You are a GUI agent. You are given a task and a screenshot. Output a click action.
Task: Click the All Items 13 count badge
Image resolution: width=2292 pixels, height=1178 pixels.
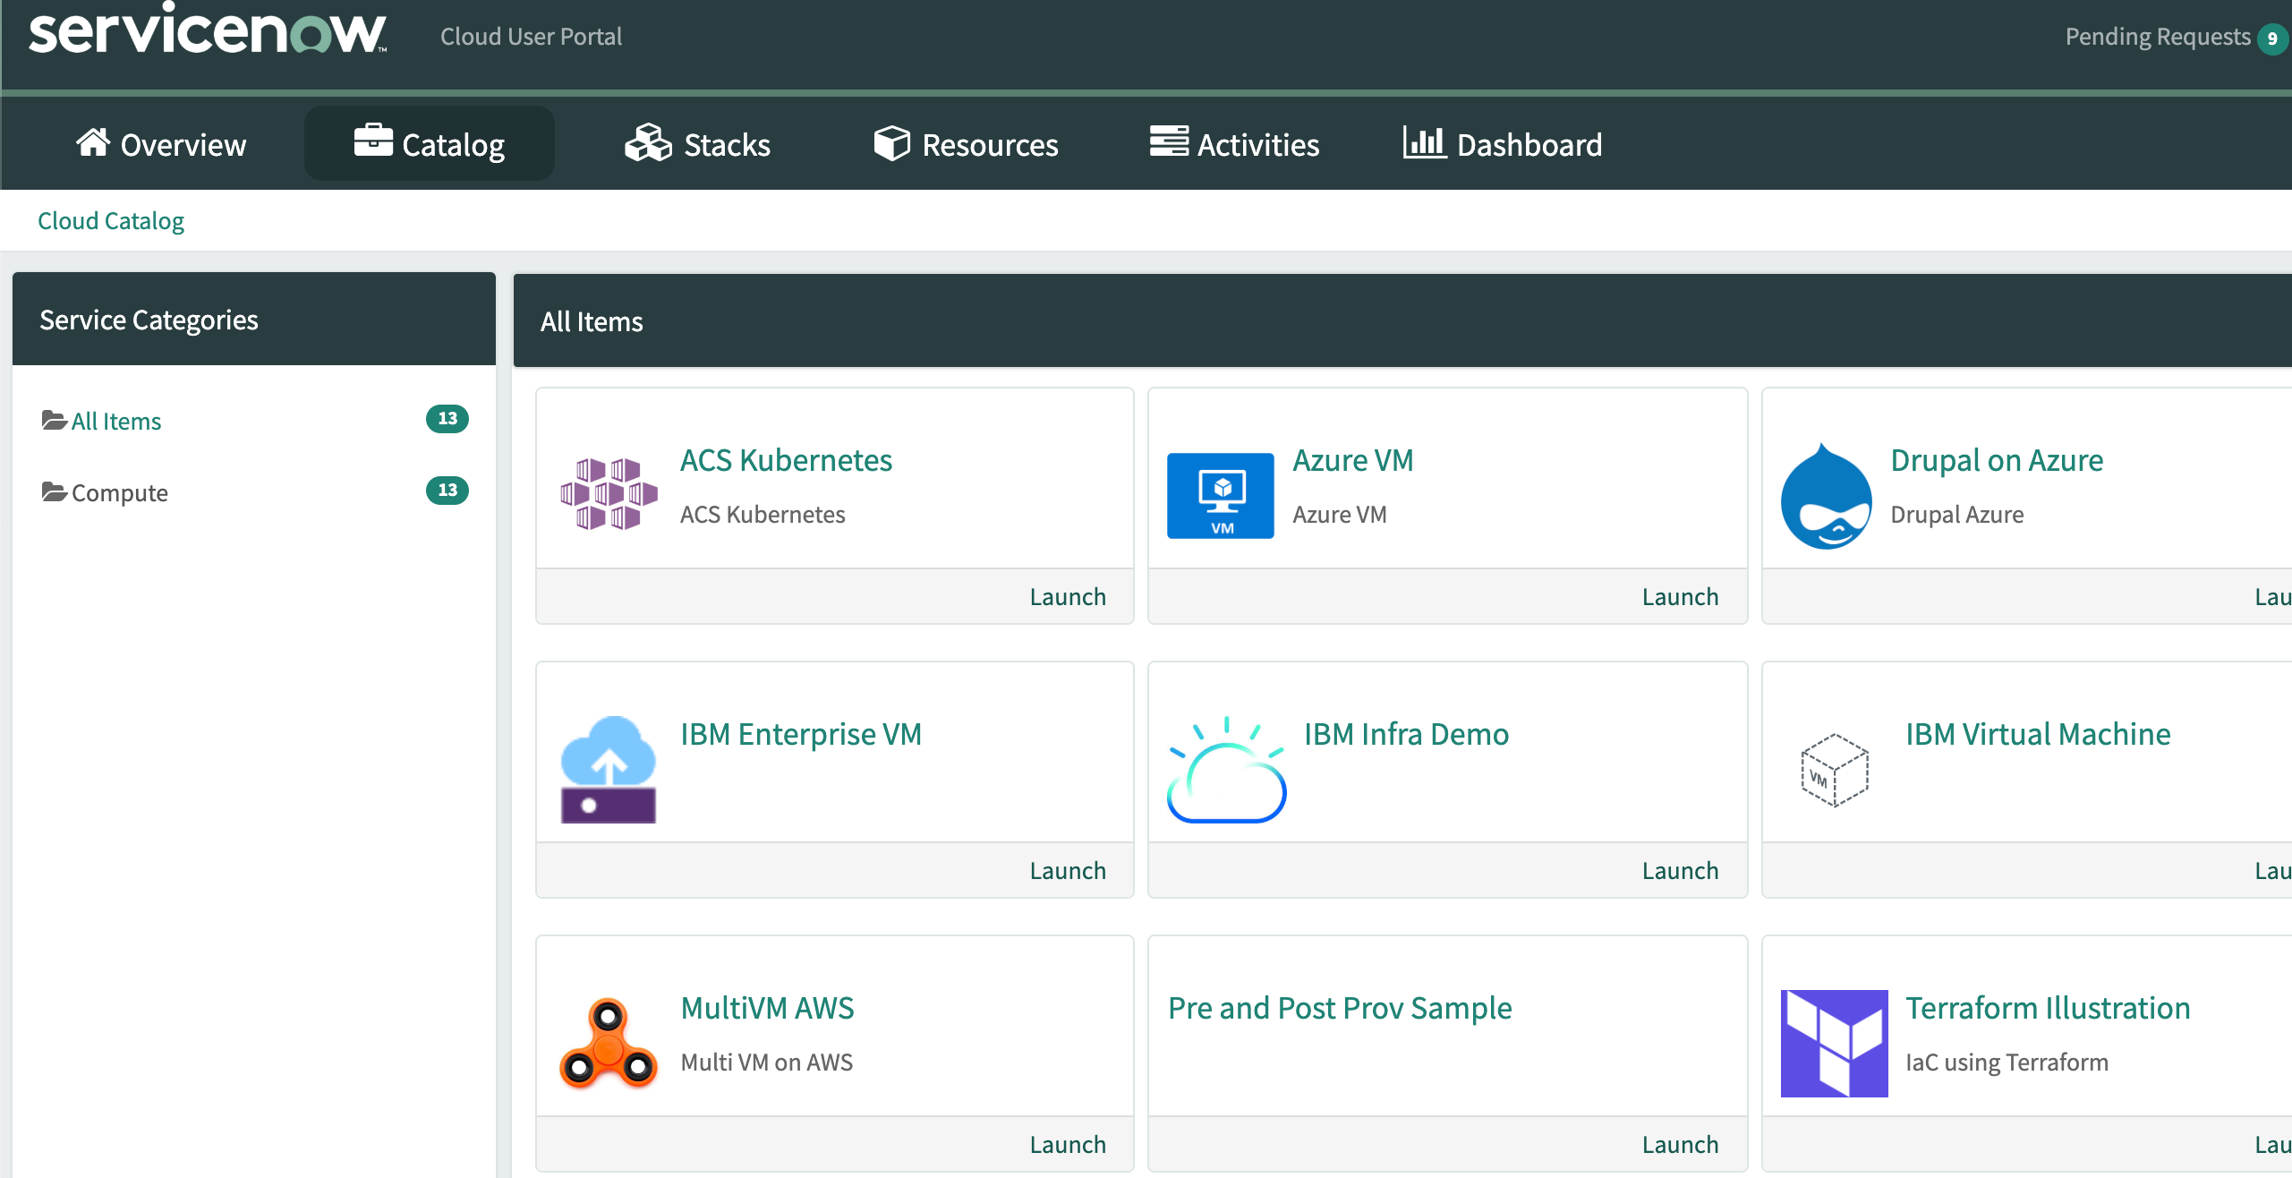coord(447,418)
